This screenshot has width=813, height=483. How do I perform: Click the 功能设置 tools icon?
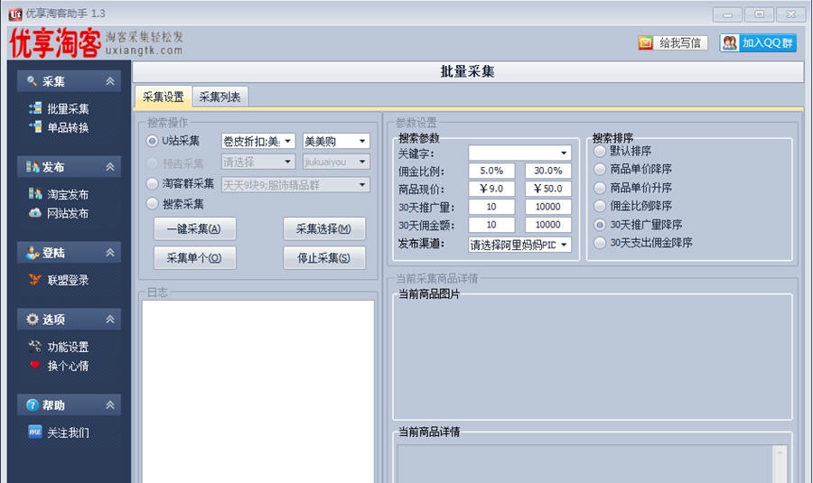coord(35,346)
